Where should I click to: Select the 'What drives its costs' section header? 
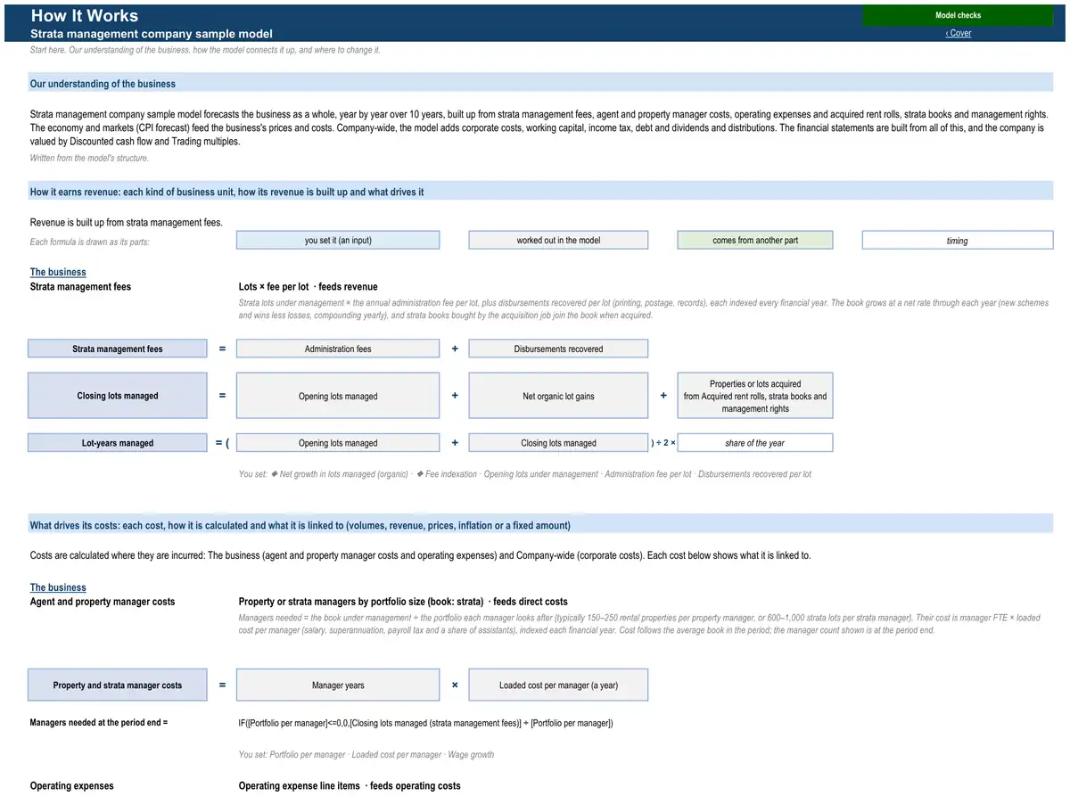[x=541, y=525]
